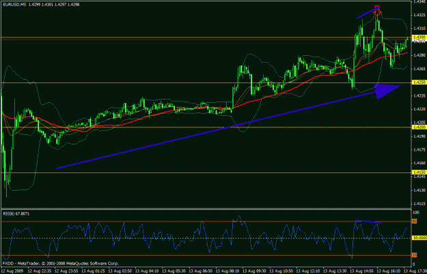Select the 1.4235 price scale value
This screenshot has height=274, width=427.
click(419, 95)
